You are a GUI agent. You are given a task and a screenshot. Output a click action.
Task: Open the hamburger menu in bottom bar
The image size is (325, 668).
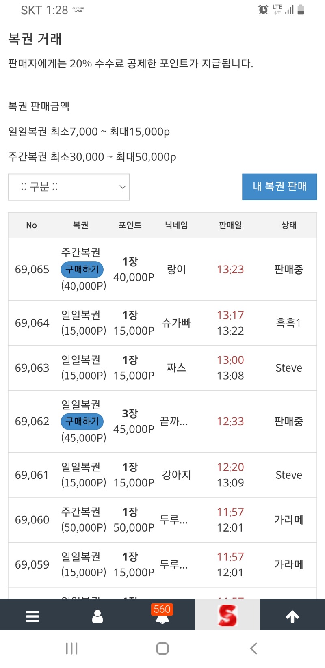tap(32, 616)
